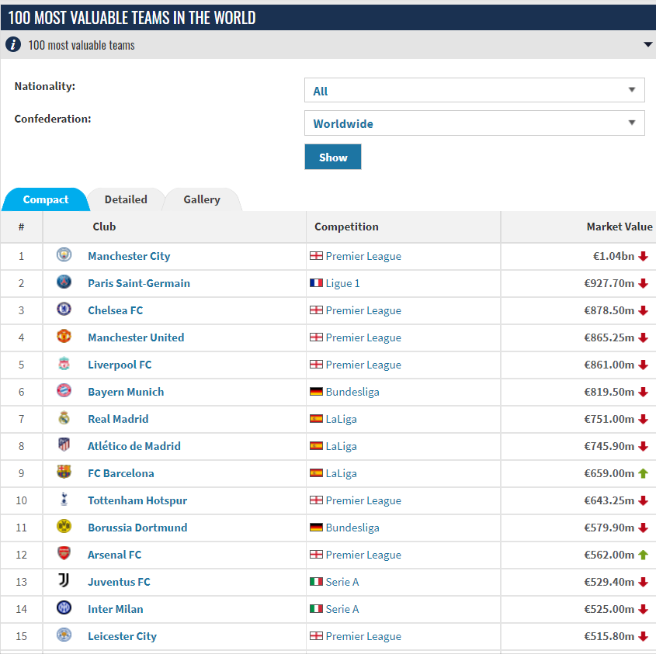Screen dimensions: 656x654
Task: Open the Manchester City club link
Action: [x=129, y=256]
